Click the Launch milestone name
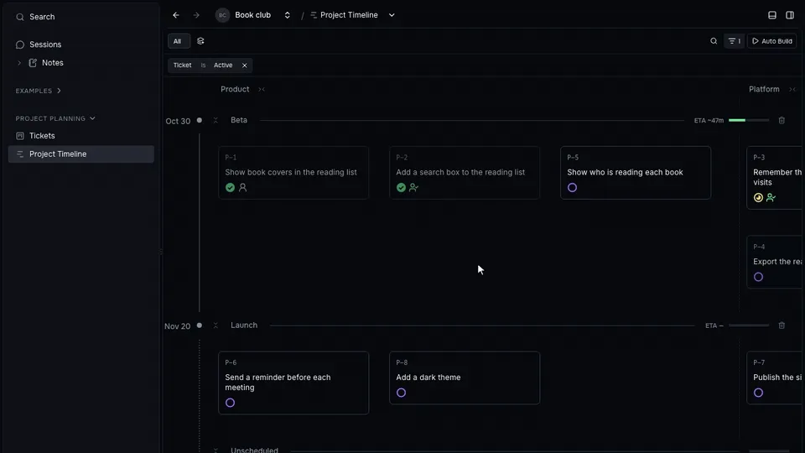This screenshot has height=453, width=805. pyautogui.click(x=244, y=325)
